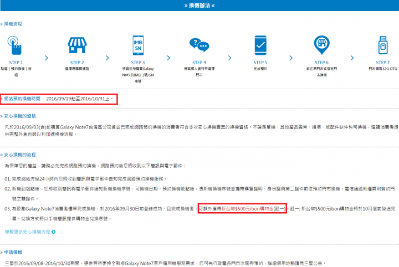
Task: Click the 填寫個人資料與選擇門市 caption under STEP 4
Action: coord(199,71)
